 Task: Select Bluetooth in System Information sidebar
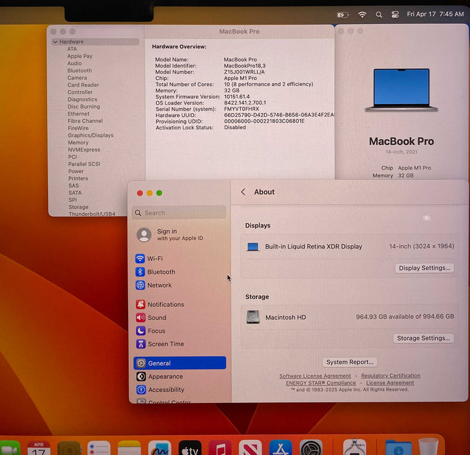click(x=79, y=71)
